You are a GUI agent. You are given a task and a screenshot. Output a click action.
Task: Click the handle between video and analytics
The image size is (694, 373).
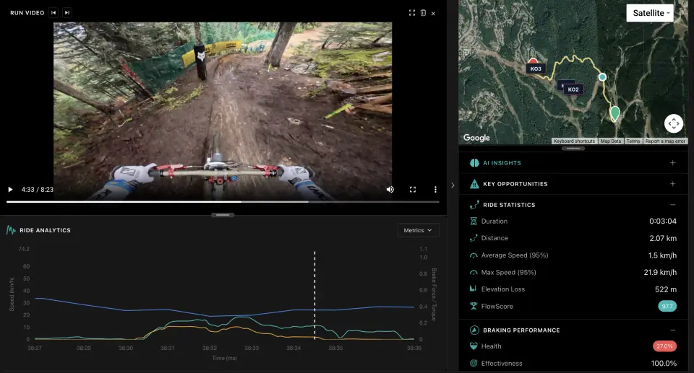point(223,215)
